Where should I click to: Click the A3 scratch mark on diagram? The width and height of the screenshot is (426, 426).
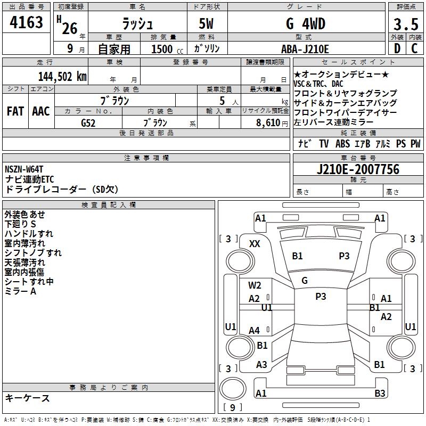pos(261,365)
